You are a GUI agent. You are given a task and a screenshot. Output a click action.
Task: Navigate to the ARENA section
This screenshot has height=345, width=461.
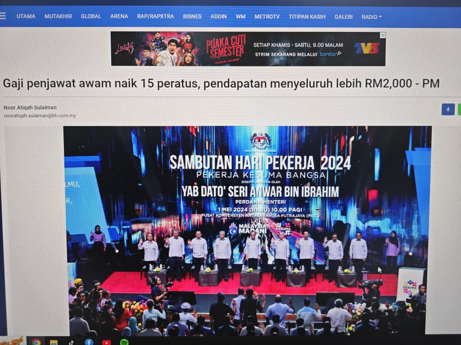119,17
